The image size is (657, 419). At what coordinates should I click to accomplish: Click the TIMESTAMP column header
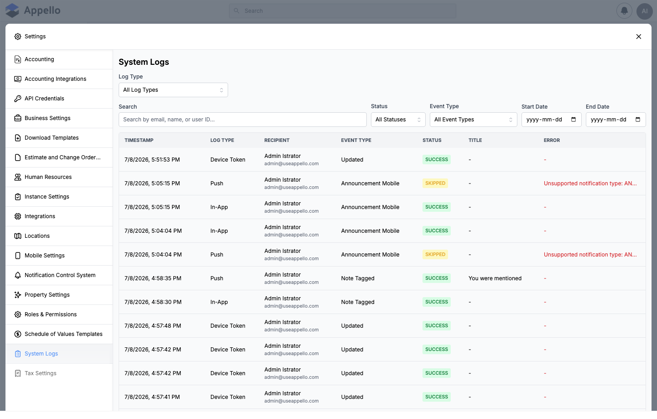coord(139,141)
